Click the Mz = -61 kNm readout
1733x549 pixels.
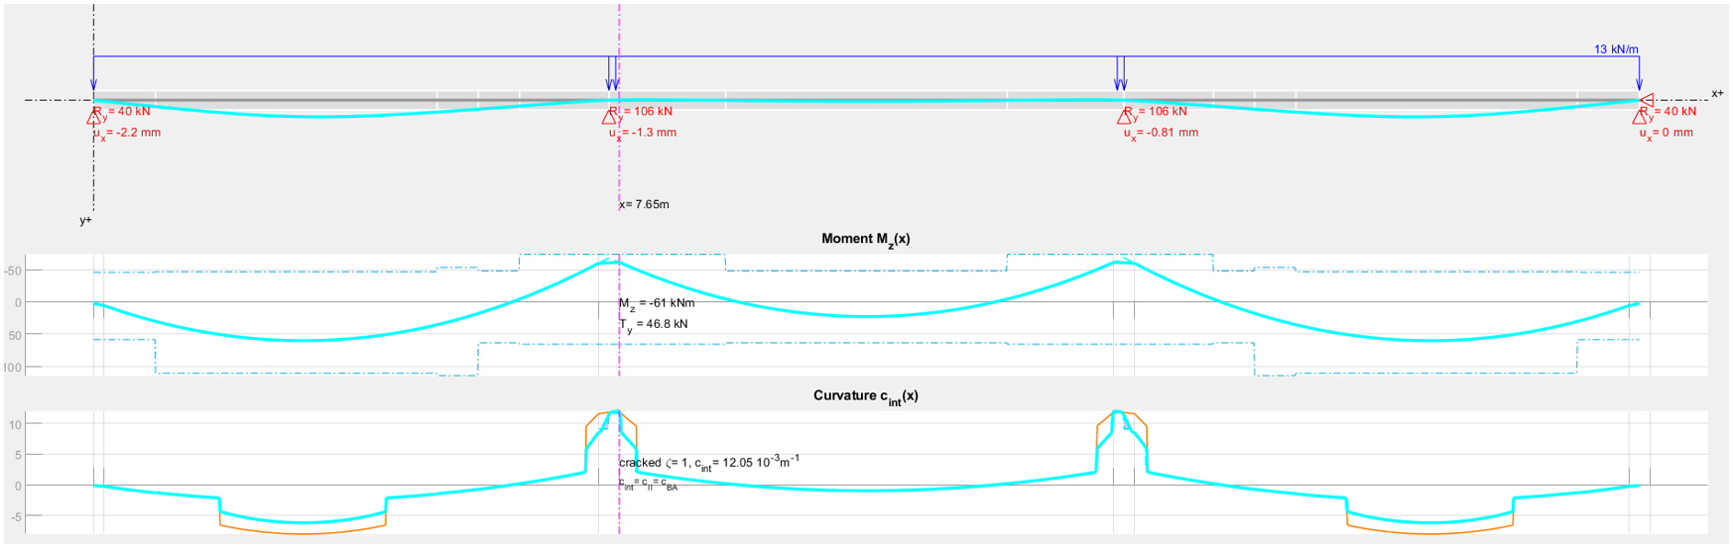point(657,304)
